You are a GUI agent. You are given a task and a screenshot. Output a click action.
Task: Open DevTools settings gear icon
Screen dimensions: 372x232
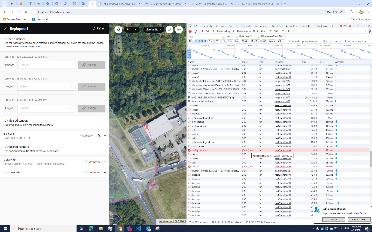pyautogui.click(x=359, y=26)
